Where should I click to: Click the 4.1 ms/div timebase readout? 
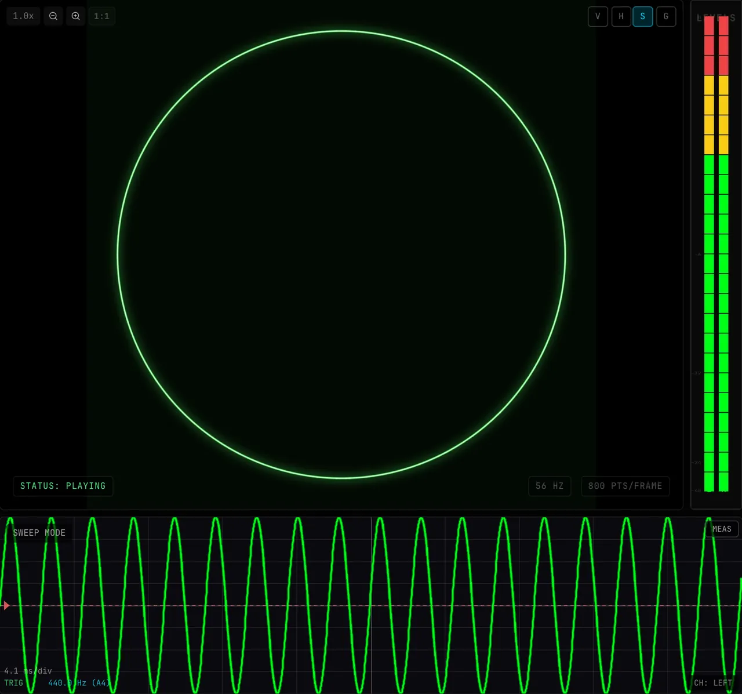[28, 671]
